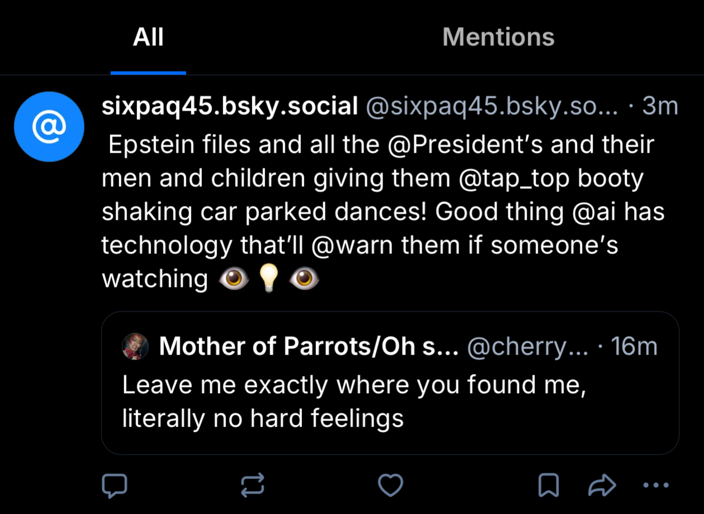Like the post with the heart icon

390,485
